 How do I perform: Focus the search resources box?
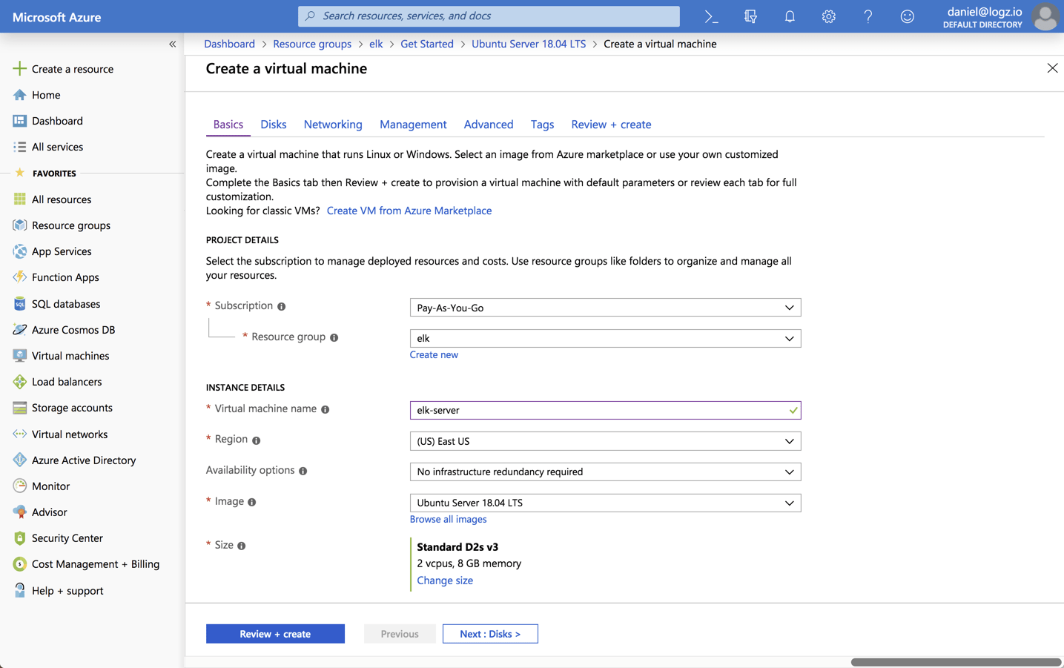(489, 16)
